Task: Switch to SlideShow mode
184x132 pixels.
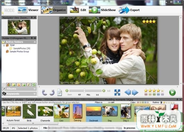Action: (102, 10)
